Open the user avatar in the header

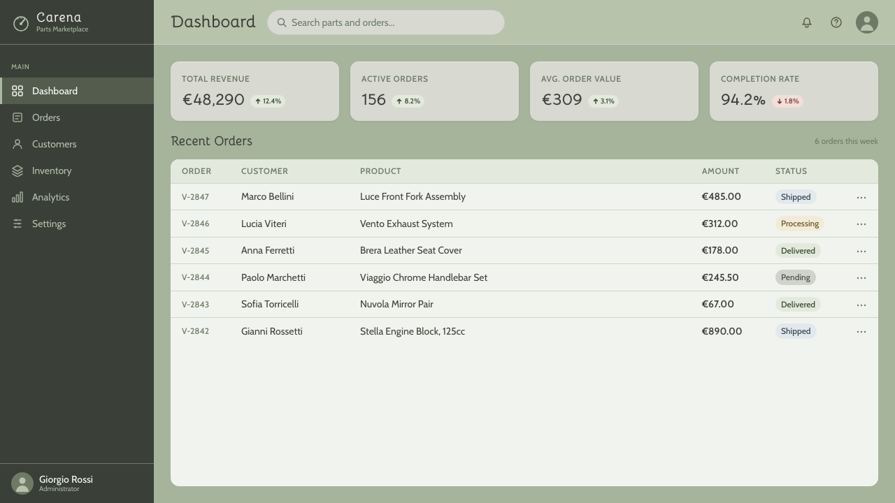[x=867, y=22]
